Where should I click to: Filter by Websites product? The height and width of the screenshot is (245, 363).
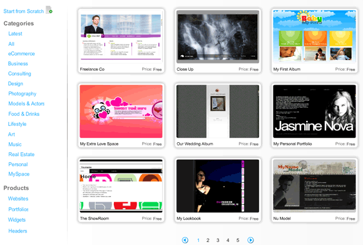pos(18,199)
